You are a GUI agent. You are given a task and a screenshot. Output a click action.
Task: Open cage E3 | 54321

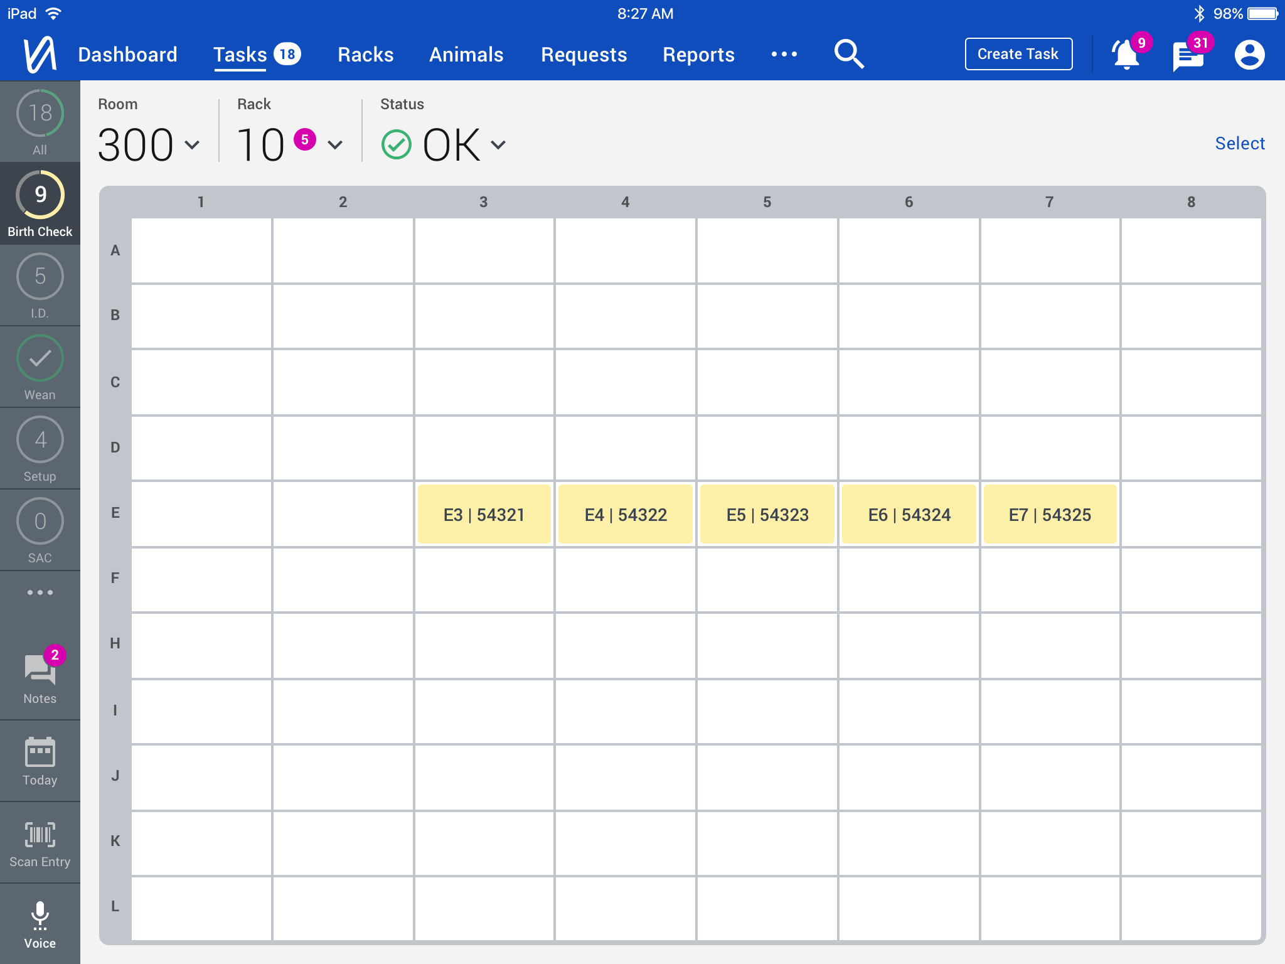click(x=484, y=514)
